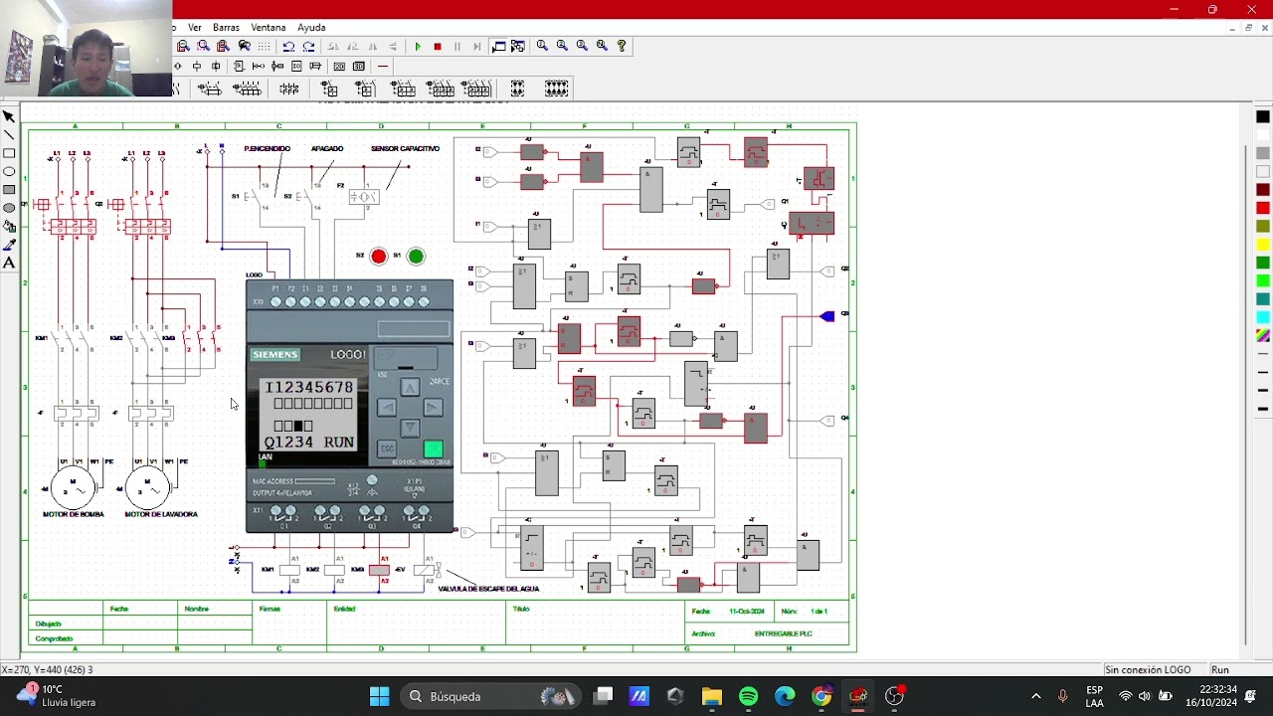This screenshot has height=716, width=1273.
Task: Click the MOTOR DE LAVADORA label
Action: 161,514
